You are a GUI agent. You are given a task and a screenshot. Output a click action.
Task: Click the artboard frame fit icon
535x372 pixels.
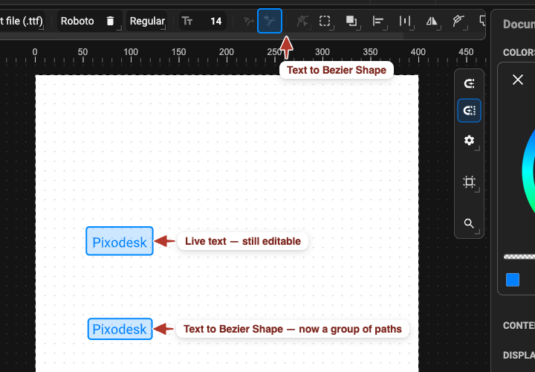tap(469, 182)
